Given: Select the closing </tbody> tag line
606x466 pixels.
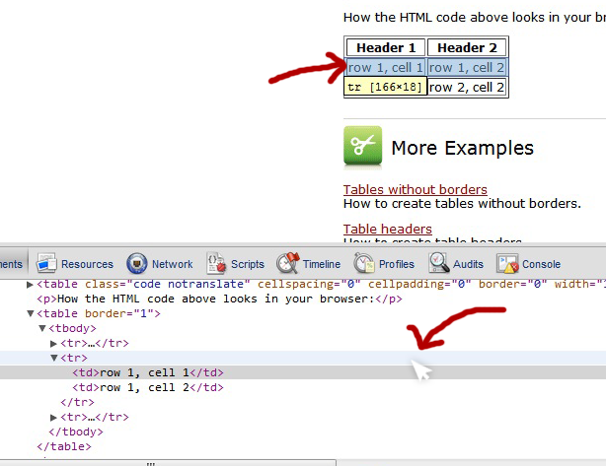Looking at the screenshot, I should (x=76, y=432).
